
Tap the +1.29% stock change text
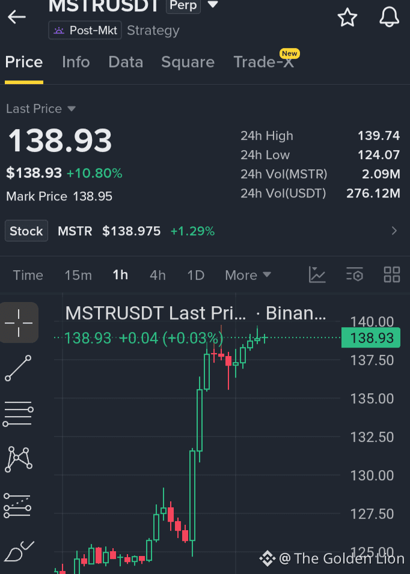point(193,231)
